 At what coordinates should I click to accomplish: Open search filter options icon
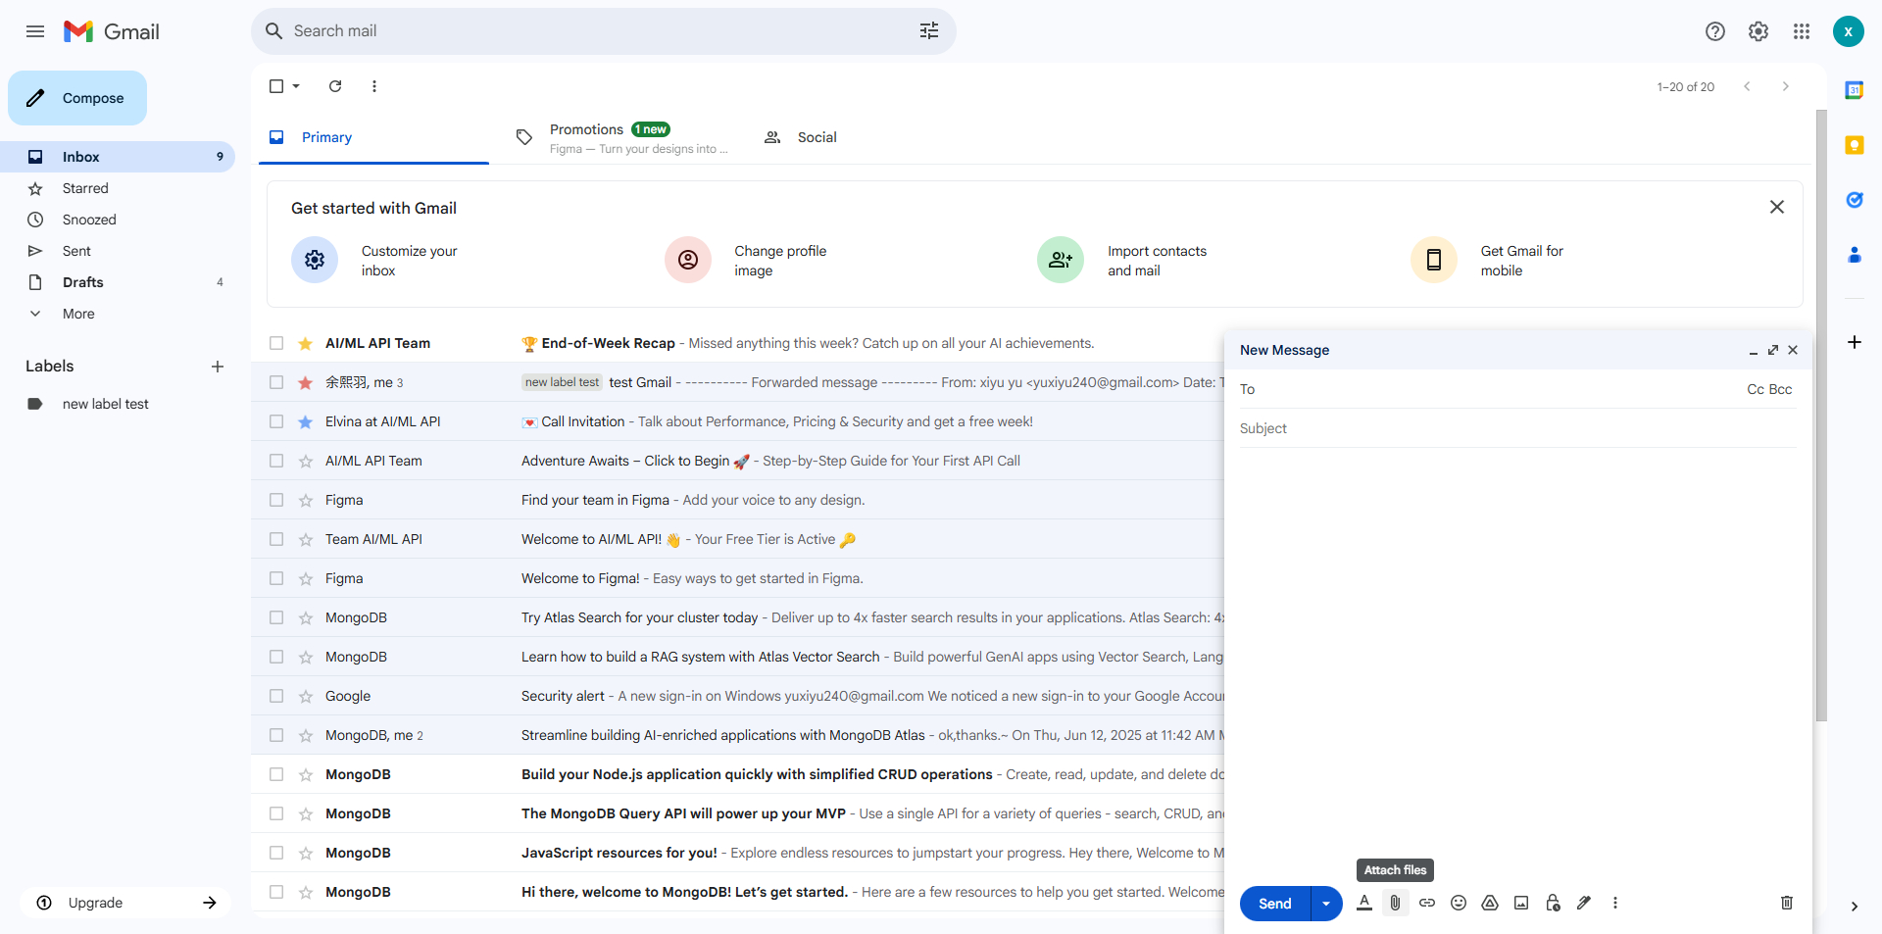929,31
